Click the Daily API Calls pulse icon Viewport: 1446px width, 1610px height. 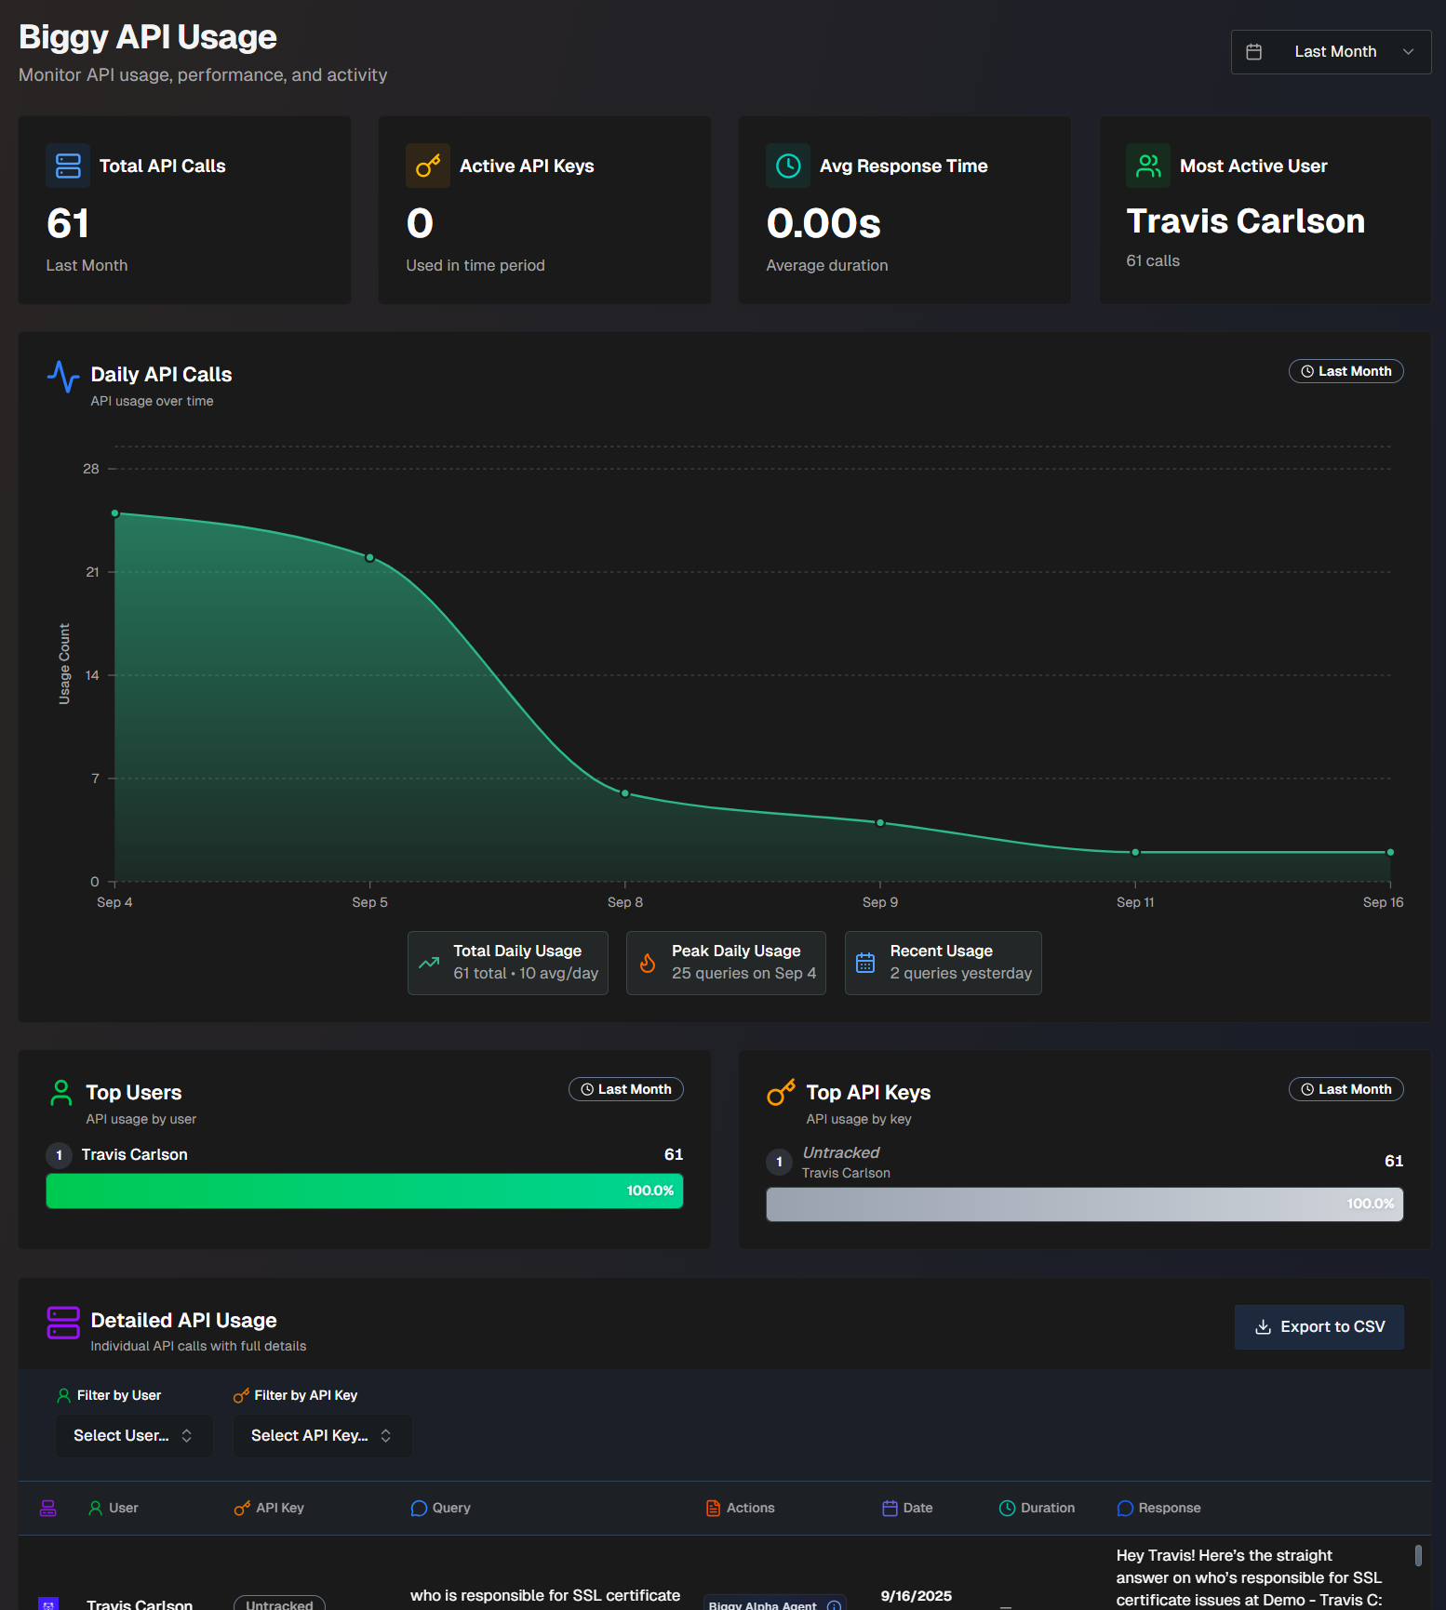[x=63, y=377]
